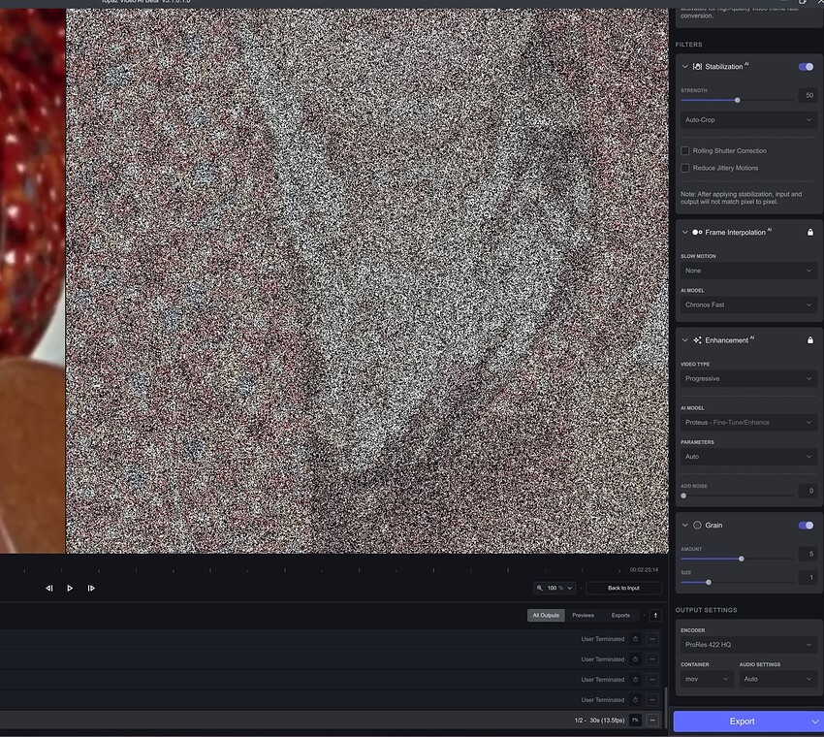Viewport: 824px width, 737px height.
Task: Play the video preview
Action: pyautogui.click(x=70, y=589)
